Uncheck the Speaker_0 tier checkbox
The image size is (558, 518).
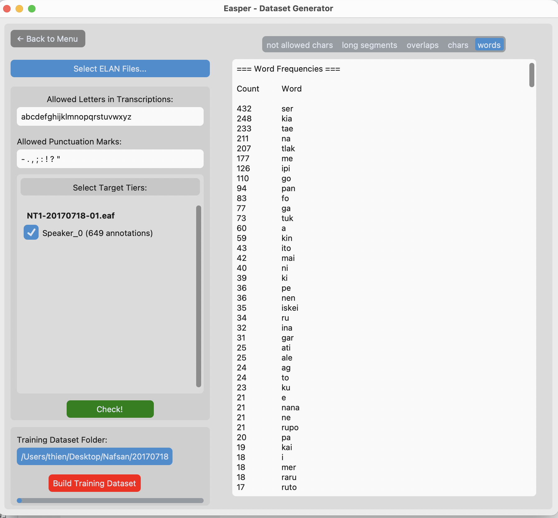point(31,233)
